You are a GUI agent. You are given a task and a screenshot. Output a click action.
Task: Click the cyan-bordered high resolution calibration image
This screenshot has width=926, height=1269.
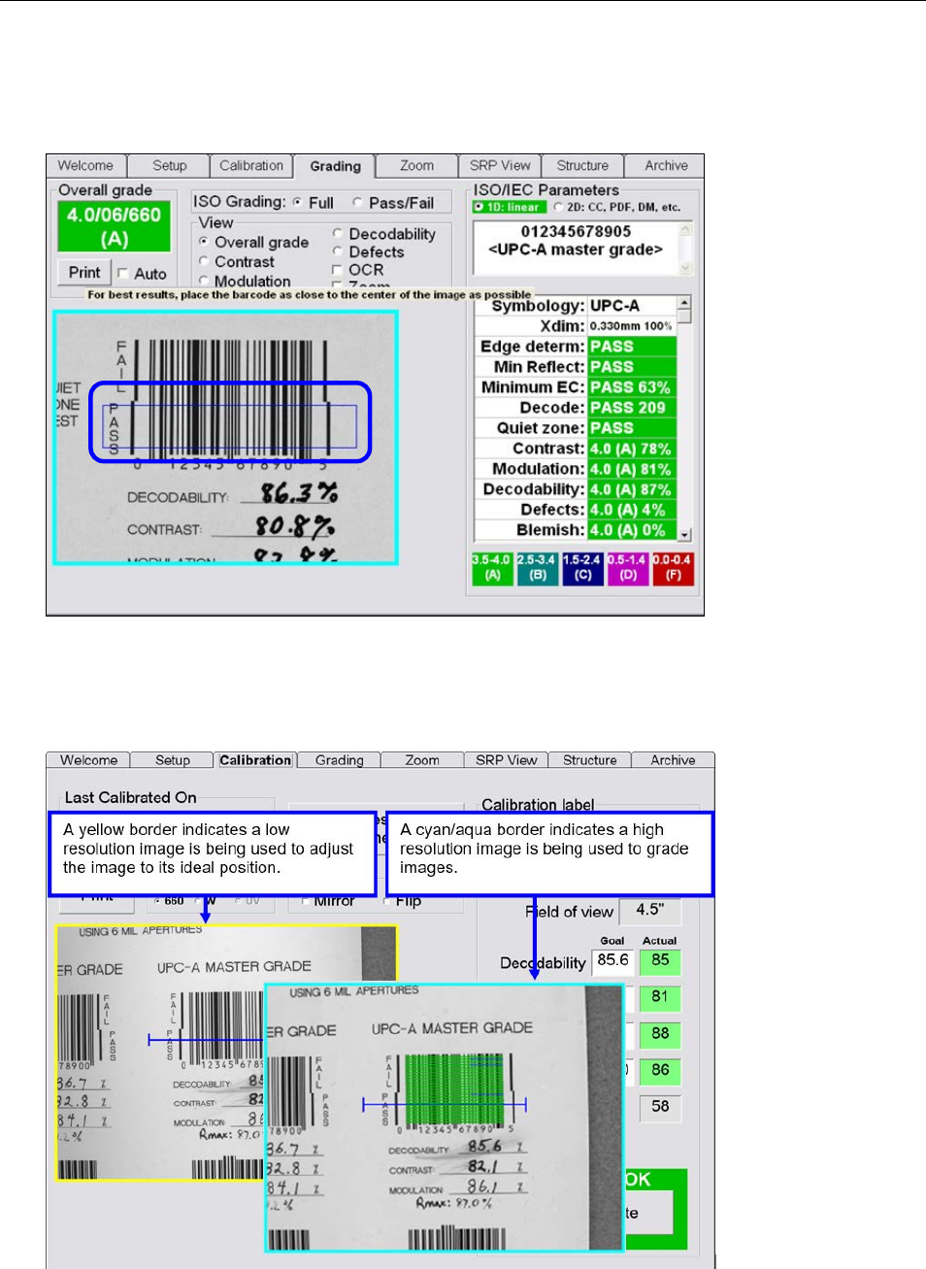click(445, 1118)
